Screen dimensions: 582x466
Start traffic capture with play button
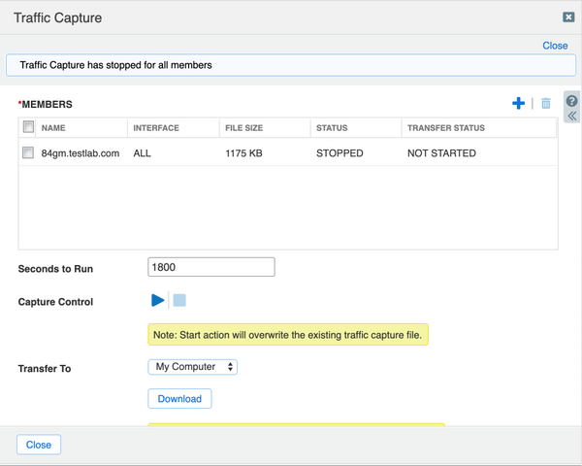point(158,300)
